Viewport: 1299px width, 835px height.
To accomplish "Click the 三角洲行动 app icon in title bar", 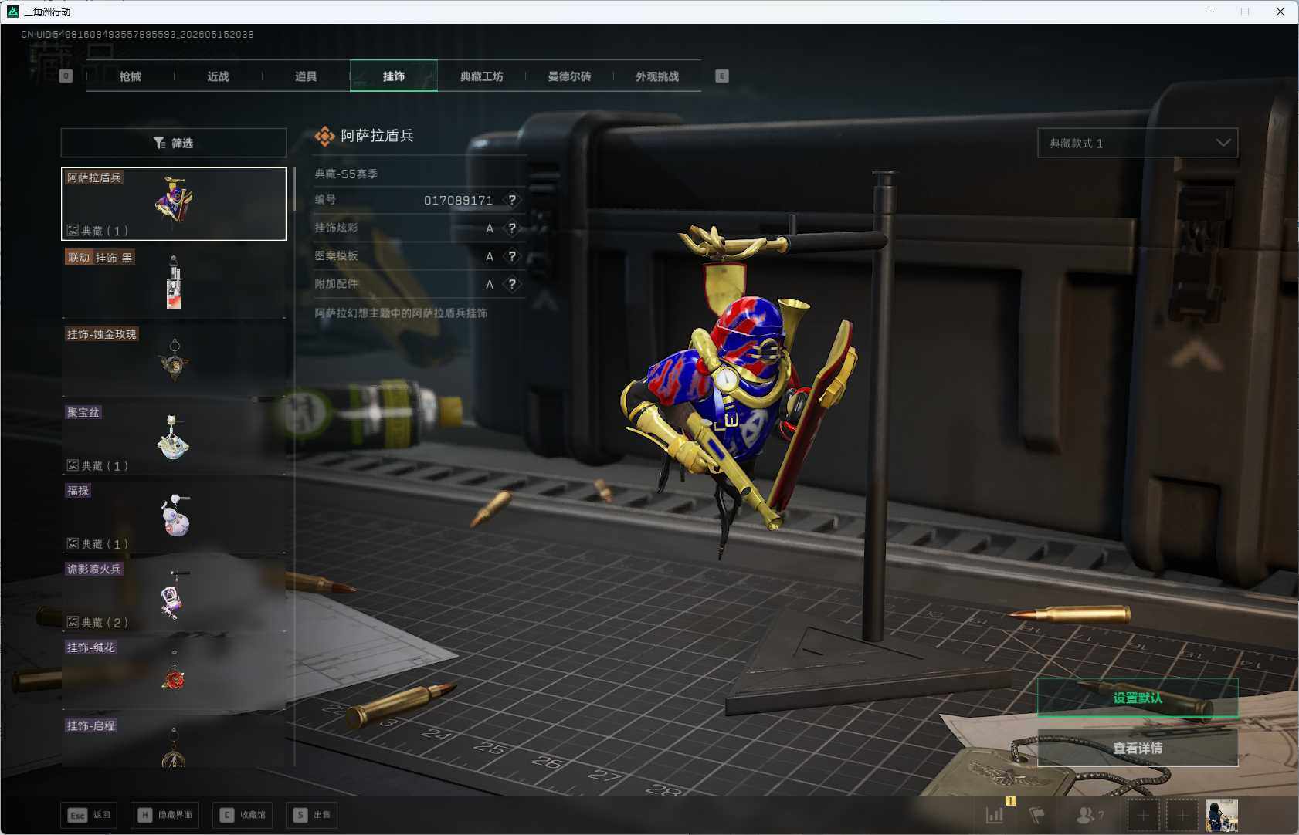I will tap(12, 12).
